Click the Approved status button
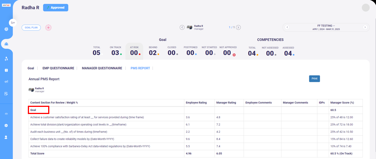The width and height of the screenshot is (376, 159). click(56, 7)
